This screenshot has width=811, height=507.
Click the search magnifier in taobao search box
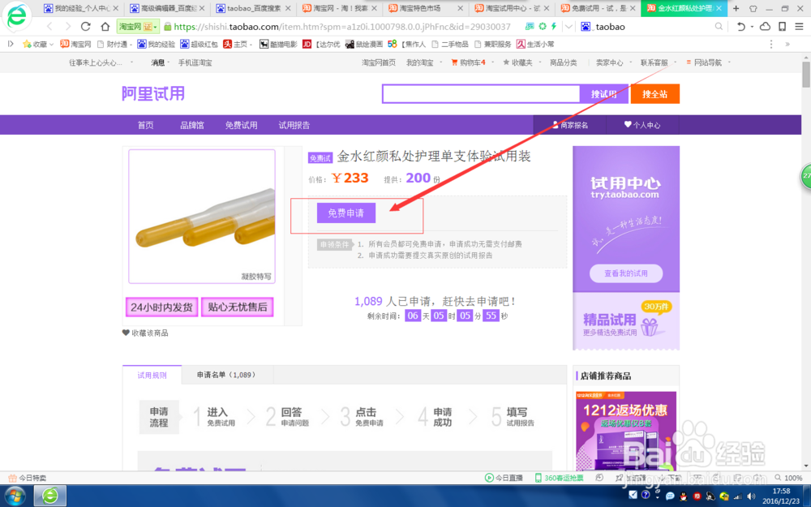pos(719,27)
